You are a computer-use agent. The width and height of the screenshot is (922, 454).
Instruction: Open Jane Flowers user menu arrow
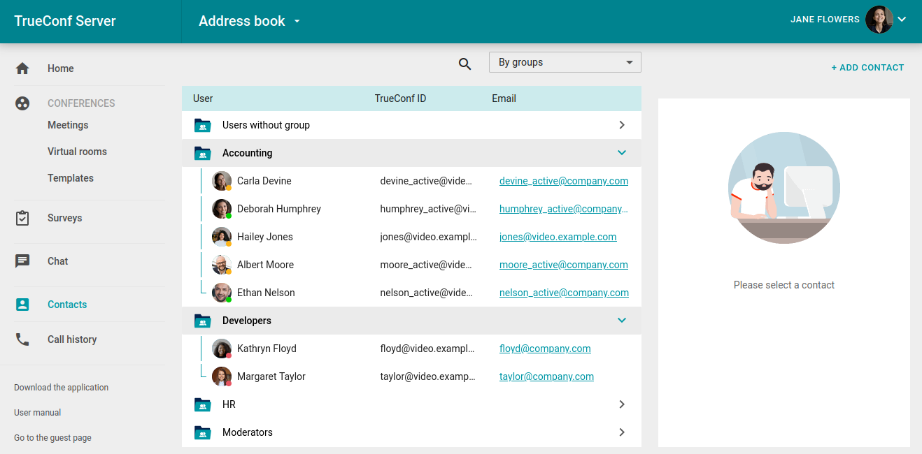[902, 20]
